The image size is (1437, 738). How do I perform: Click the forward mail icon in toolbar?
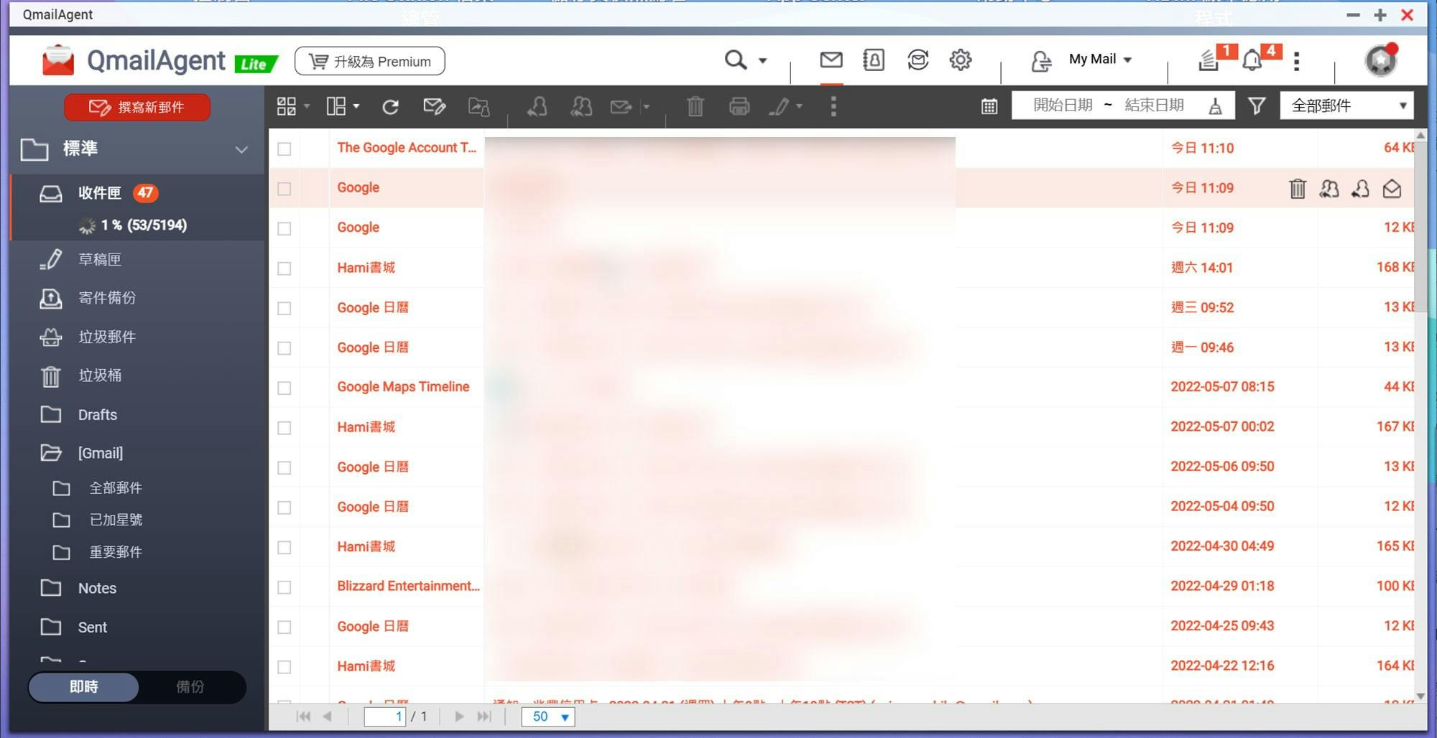click(x=621, y=107)
